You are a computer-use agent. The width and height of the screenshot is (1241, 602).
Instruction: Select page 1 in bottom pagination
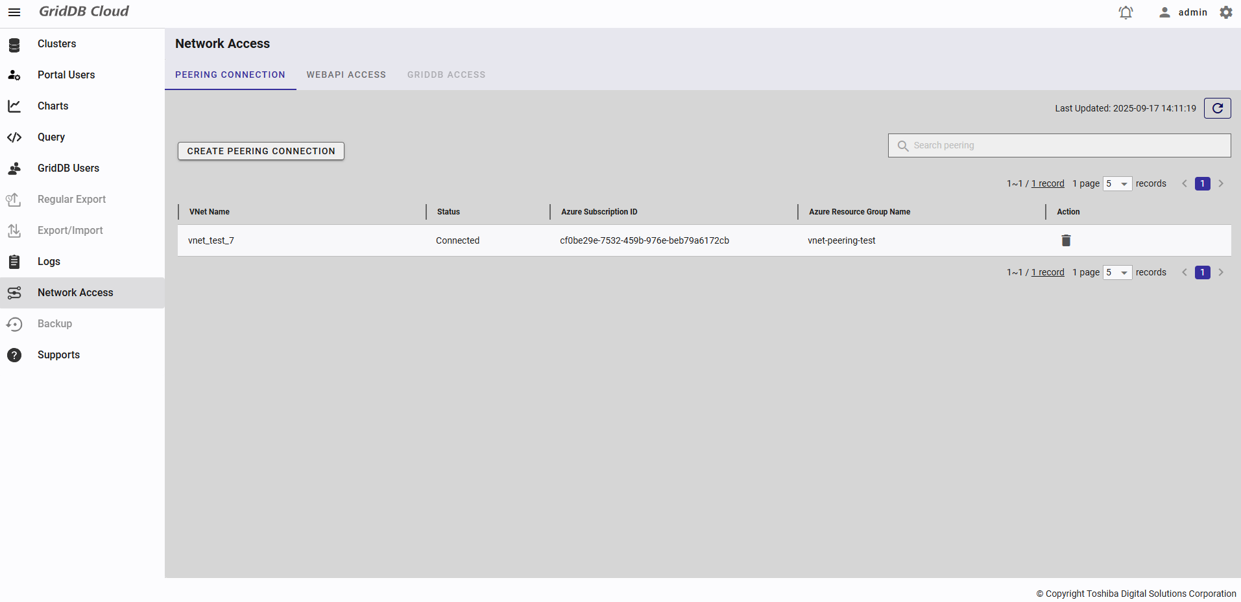pos(1202,273)
